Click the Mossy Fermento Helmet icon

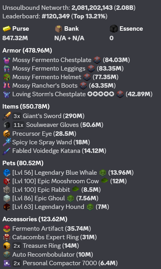7,77
